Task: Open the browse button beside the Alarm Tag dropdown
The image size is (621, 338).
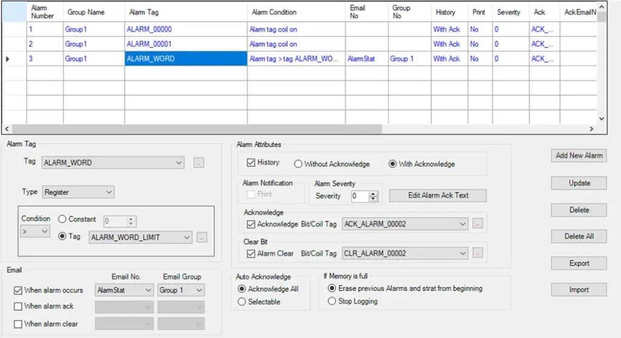Action: tap(199, 163)
